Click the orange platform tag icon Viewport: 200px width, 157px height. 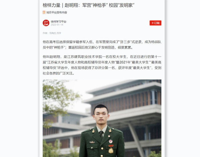pos(44,13)
